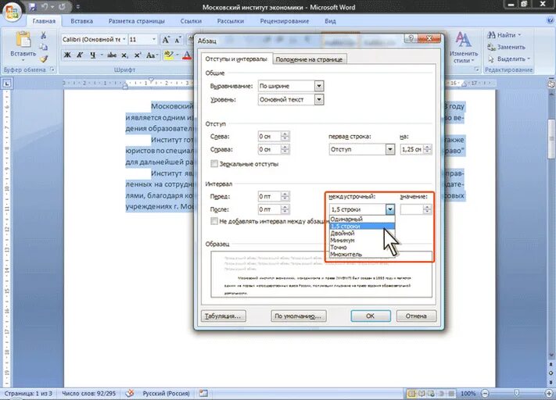This screenshot has width=556, height=400.
Task: Increase font size with large A
Action: pyautogui.click(x=166, y=40)
